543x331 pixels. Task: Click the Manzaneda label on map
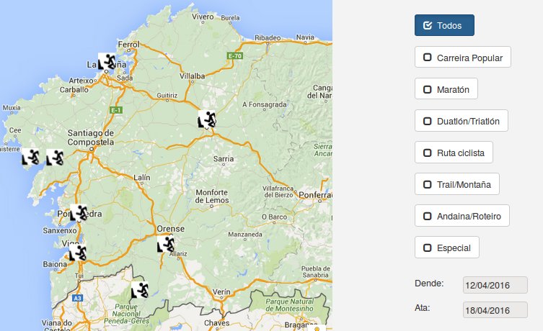[x=245, y=235]
